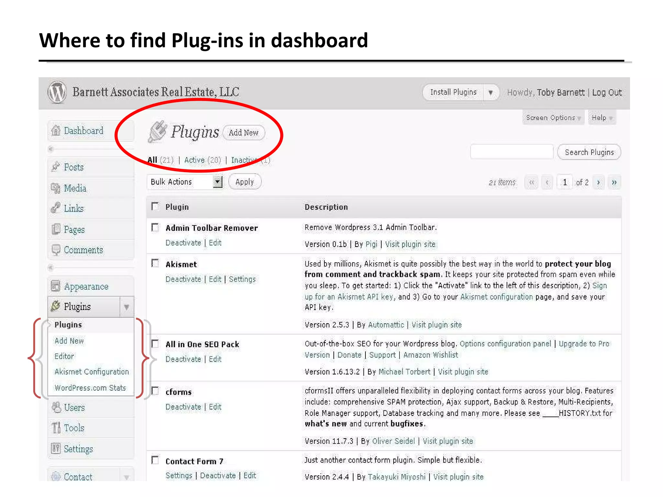Open Toby Barnett profile link
The width and height of the screenshot is (663, 497).
click(x=561, y=93)
